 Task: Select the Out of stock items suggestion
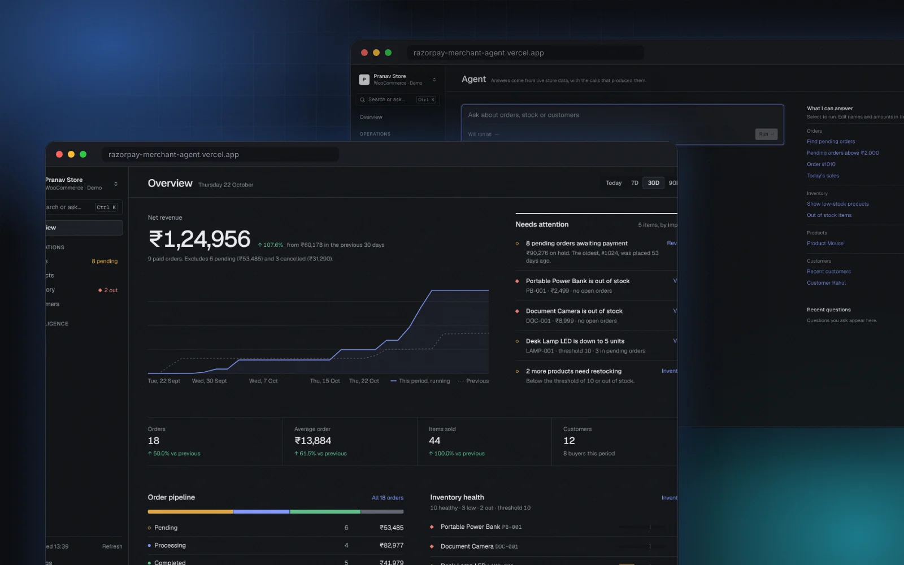coord(829,215)
